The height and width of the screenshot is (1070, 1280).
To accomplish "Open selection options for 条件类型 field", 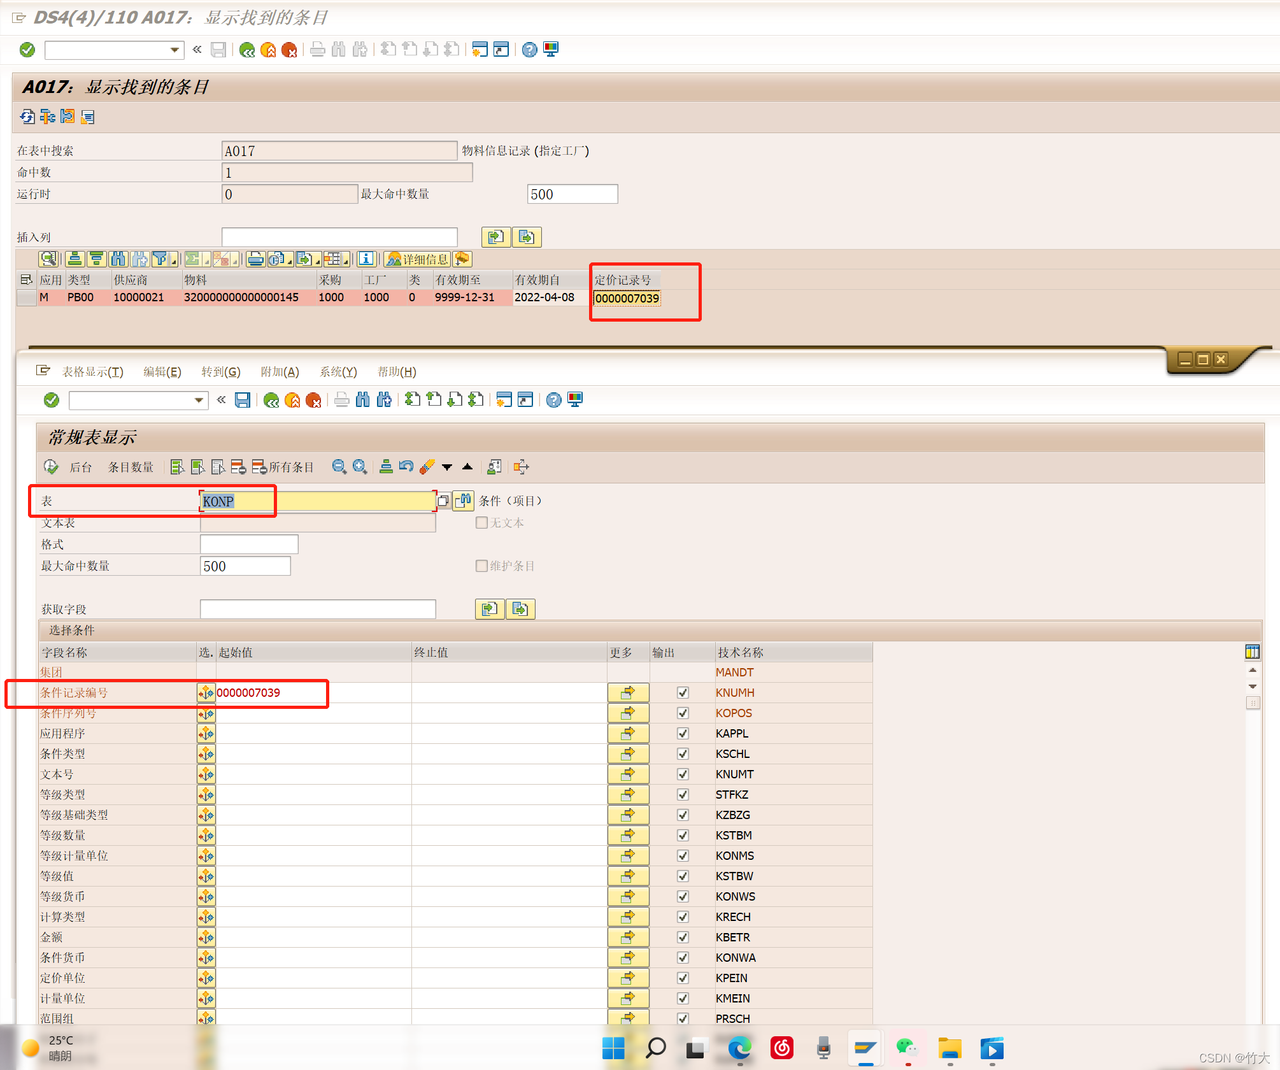I will pos(206,753).
